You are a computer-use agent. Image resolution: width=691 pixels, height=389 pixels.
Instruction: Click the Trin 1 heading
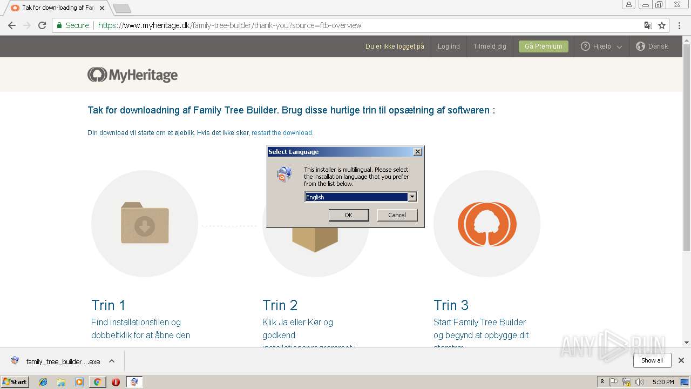[x=108, y=305]
